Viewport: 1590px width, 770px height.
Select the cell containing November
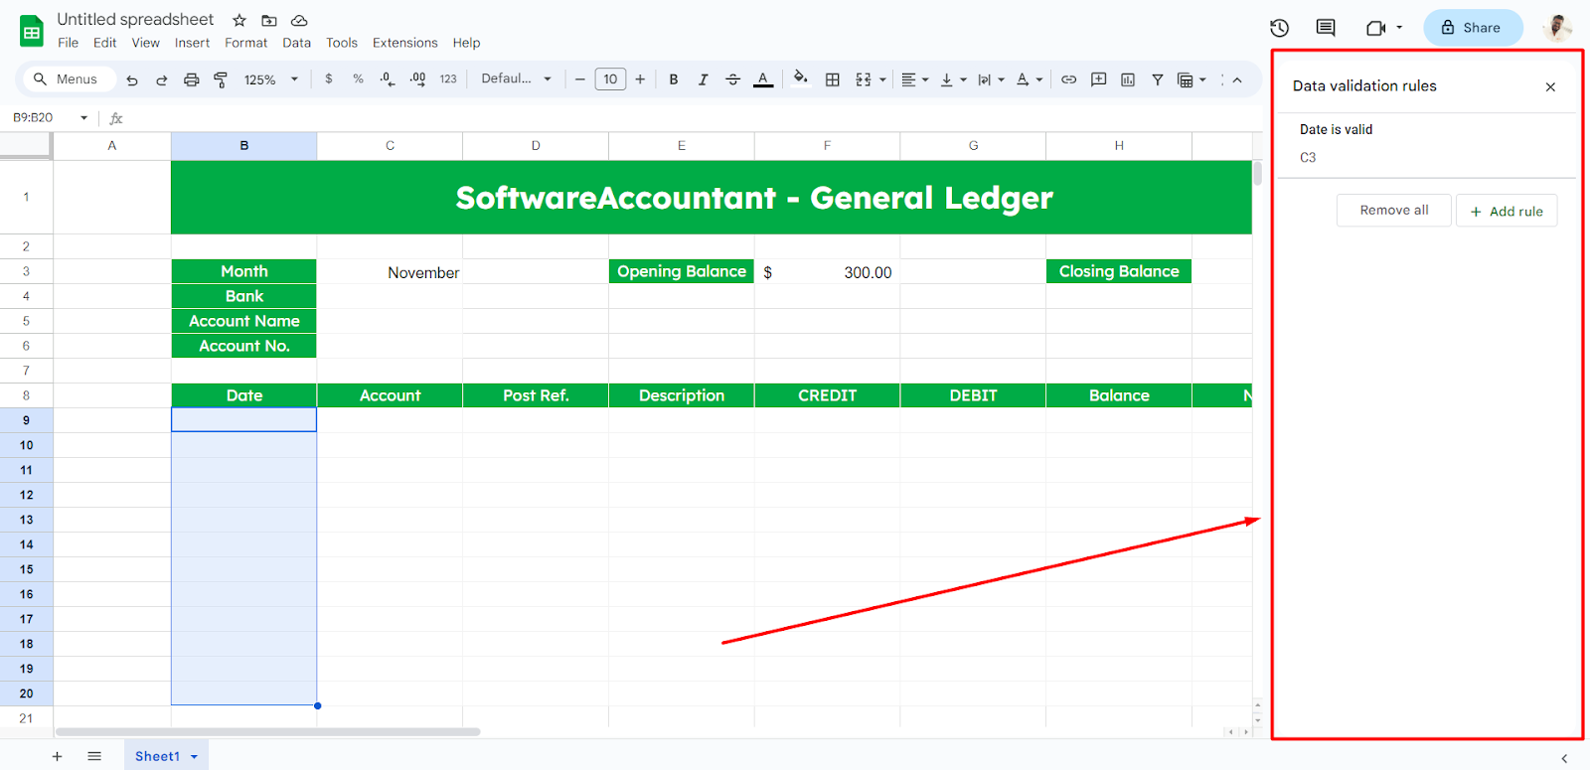click(390, 272)
